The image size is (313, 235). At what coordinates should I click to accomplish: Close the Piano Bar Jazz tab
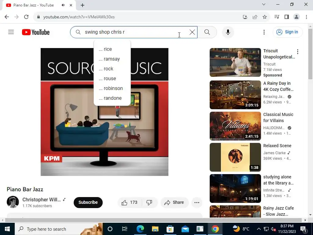coord(71,5)
